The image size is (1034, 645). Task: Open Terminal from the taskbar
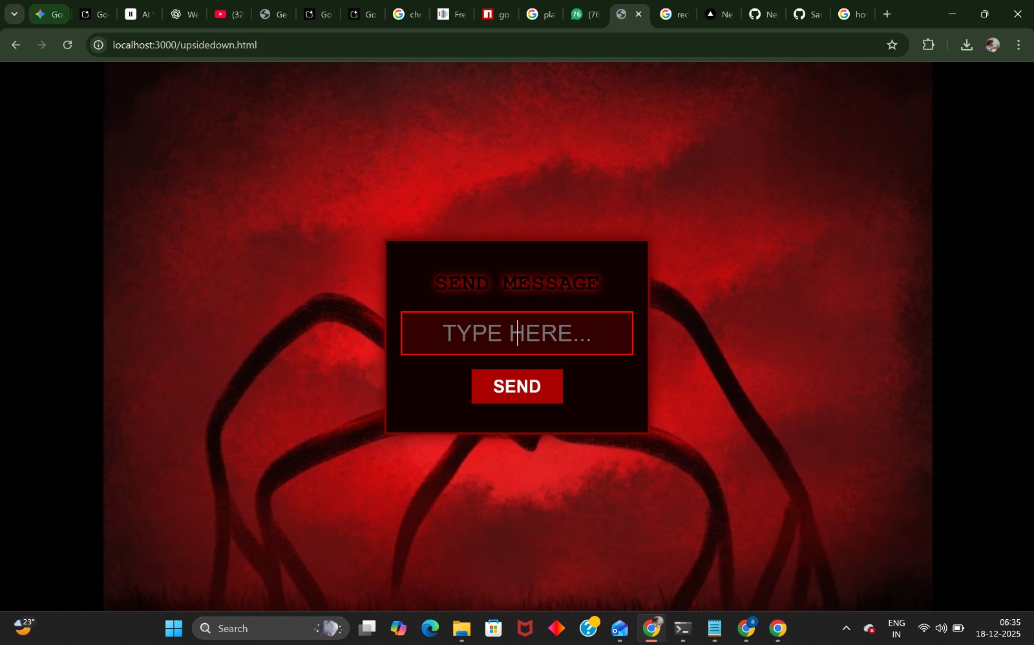683,628
